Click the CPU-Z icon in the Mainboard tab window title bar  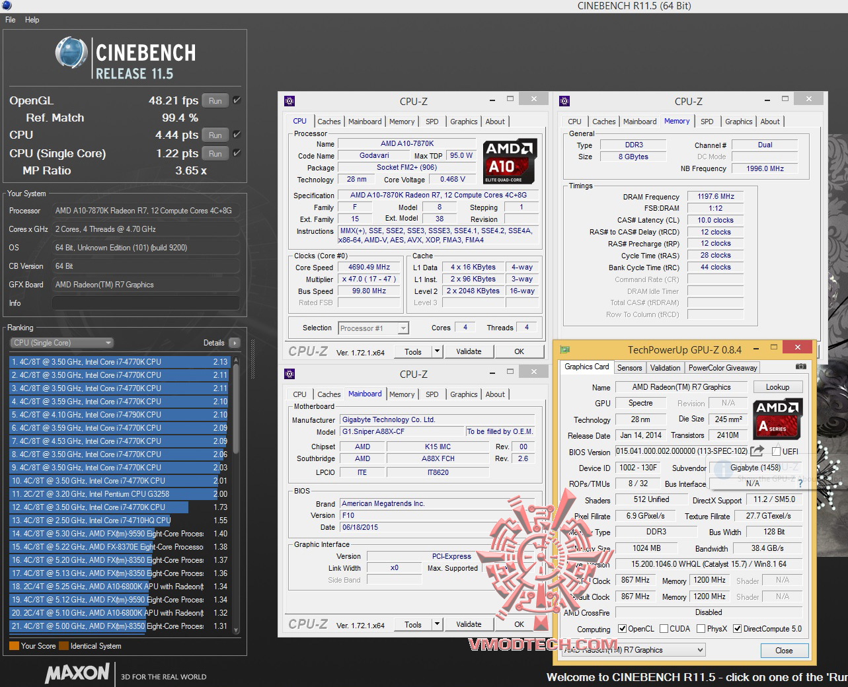289,374
